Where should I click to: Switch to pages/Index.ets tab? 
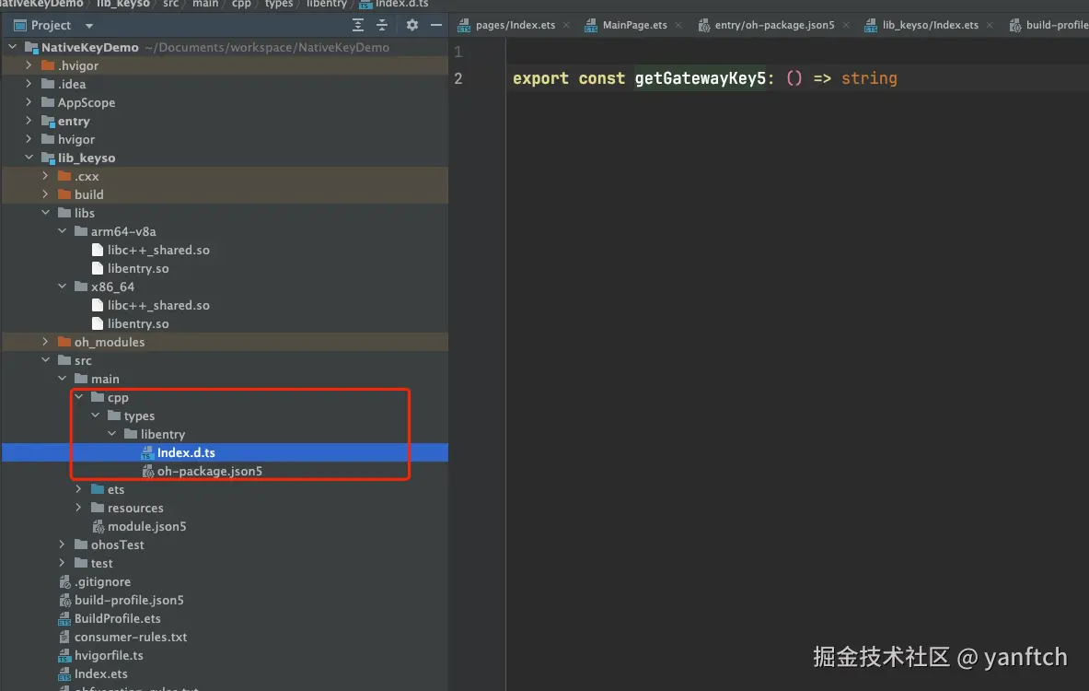pos(516,25)
